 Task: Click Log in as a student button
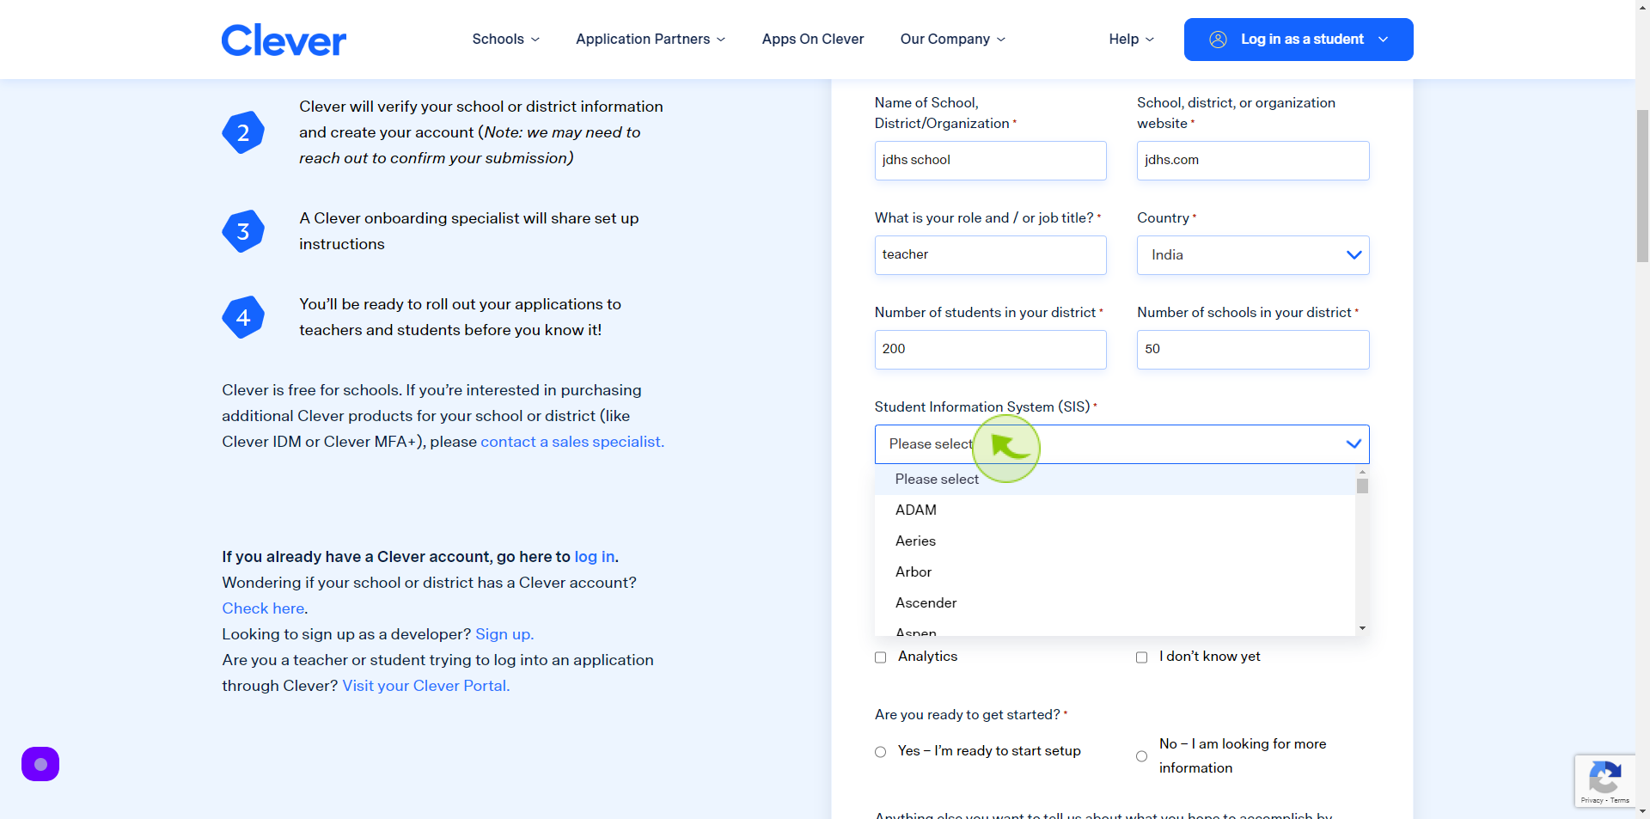coord(1299,40)
